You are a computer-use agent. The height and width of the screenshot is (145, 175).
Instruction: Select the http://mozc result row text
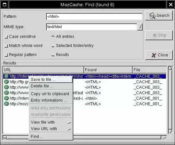pos(19,104)
